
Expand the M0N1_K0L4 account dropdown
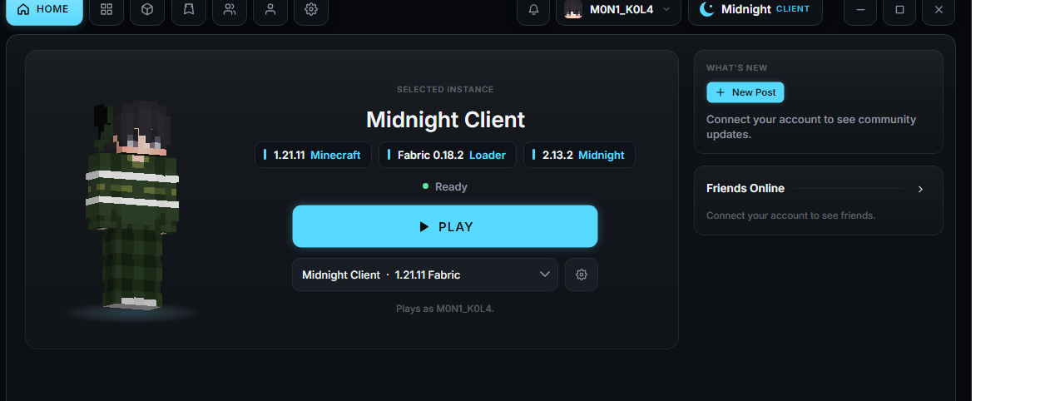click(618, 9)
